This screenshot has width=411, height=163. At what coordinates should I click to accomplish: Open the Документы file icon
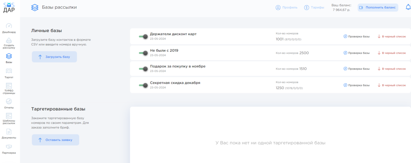[9, 132]
